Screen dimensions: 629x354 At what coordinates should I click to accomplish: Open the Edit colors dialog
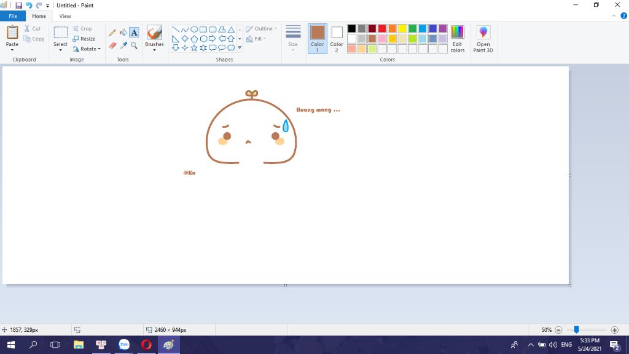(x=457, y=39)
